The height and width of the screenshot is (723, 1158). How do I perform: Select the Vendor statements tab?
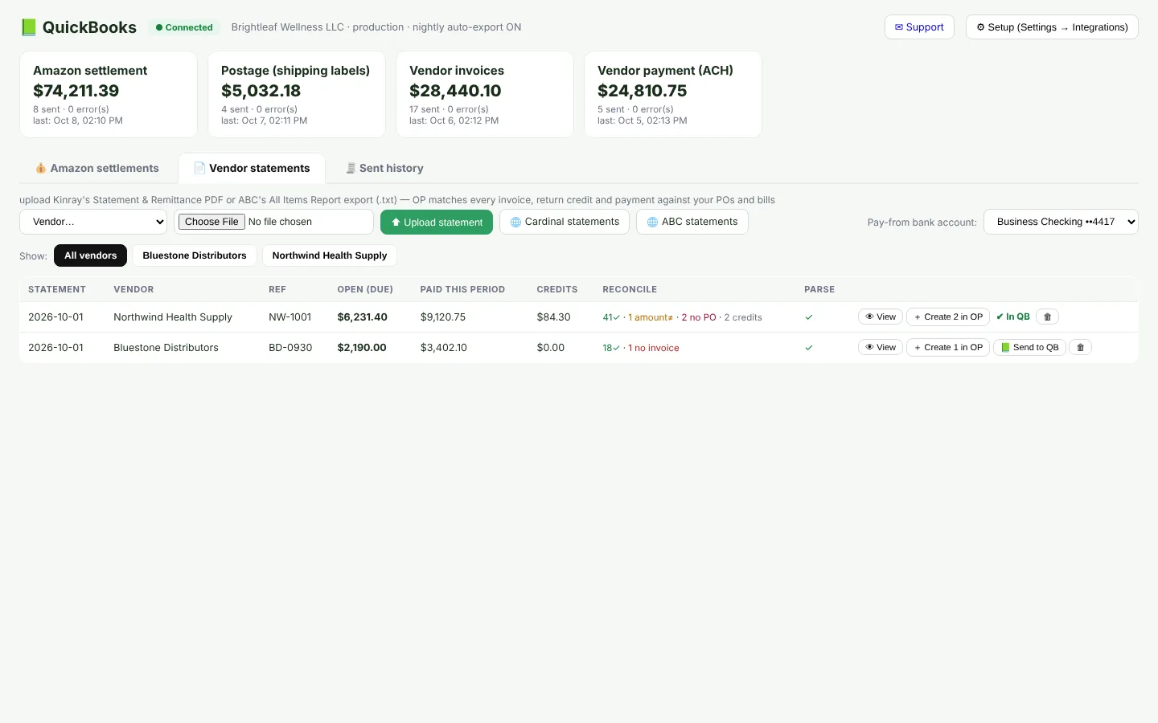pos(252,168)
